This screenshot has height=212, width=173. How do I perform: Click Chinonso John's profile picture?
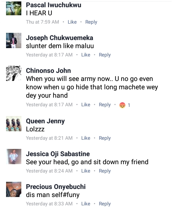(14, 73)
